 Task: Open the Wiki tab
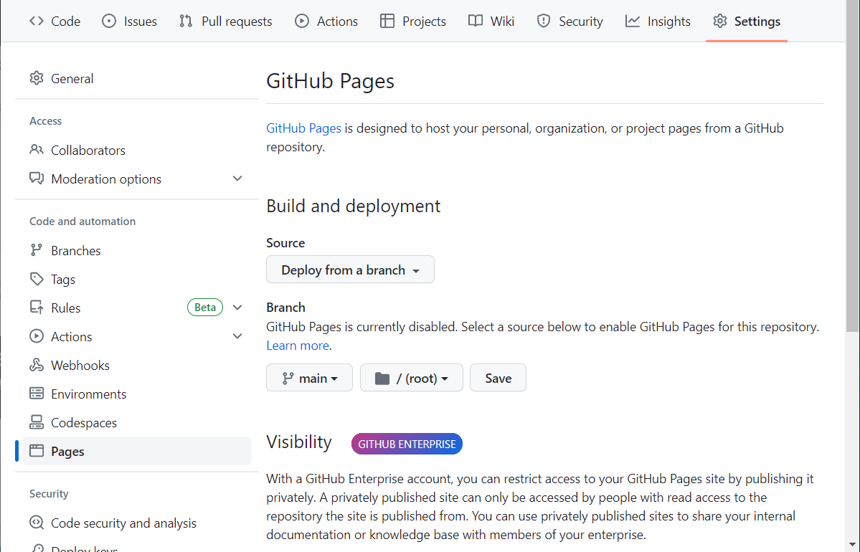coord(491,22)
